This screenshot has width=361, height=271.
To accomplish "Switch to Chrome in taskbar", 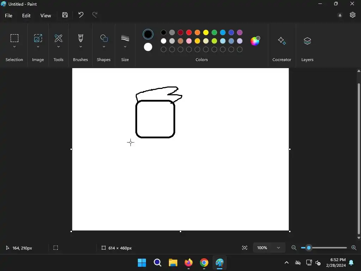I will point(204,263).
